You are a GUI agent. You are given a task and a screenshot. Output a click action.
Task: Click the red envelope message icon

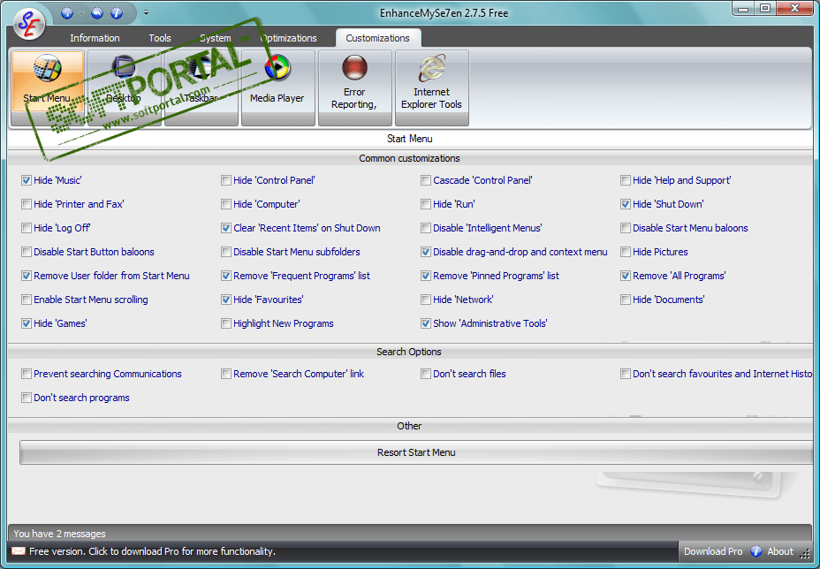click(x=19, y=551)
